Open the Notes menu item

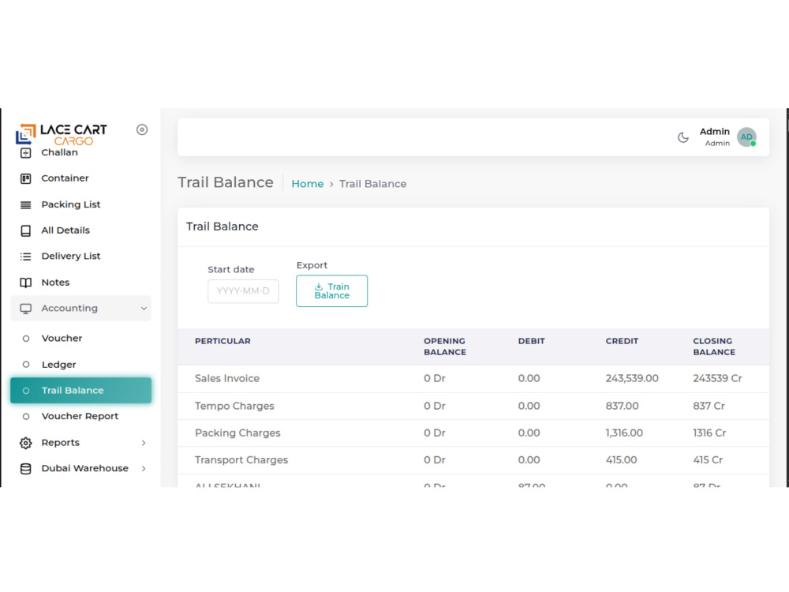55,283
